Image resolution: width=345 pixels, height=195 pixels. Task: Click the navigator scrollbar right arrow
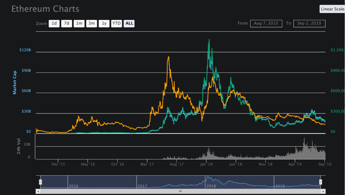[323, 191]
